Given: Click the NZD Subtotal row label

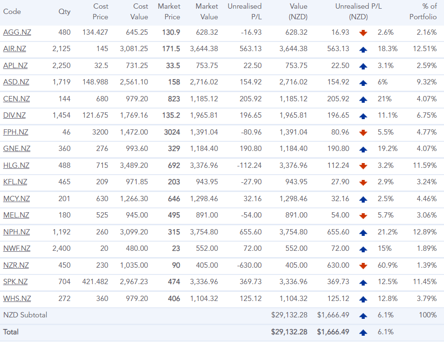Looking at the screenshot, I should click(25, 315).
